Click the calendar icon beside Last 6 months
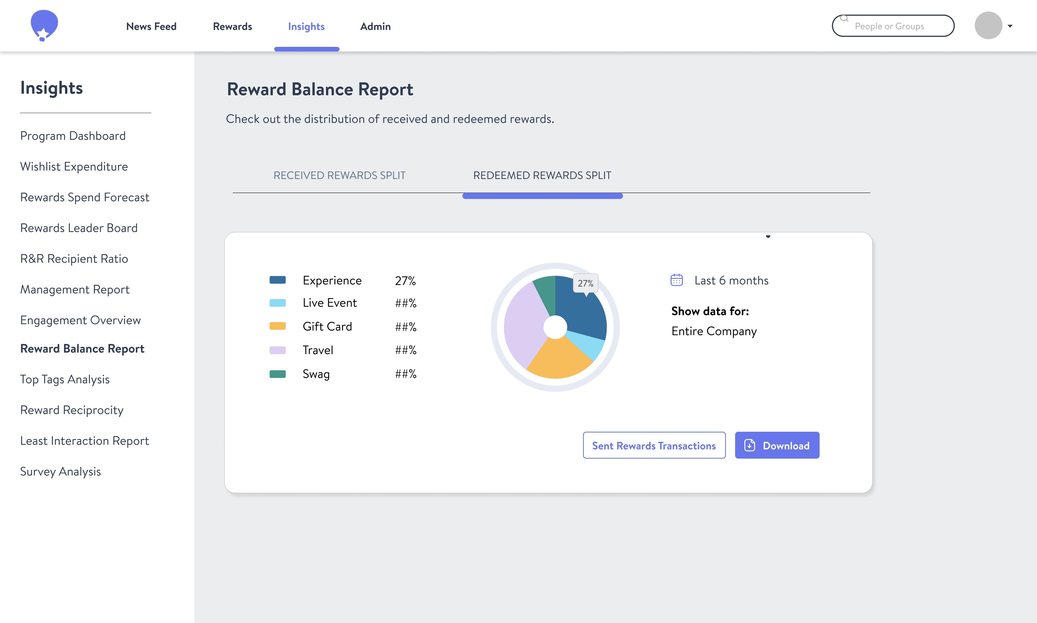Viewport: 1037px width, 623px height. coord(676,280)
